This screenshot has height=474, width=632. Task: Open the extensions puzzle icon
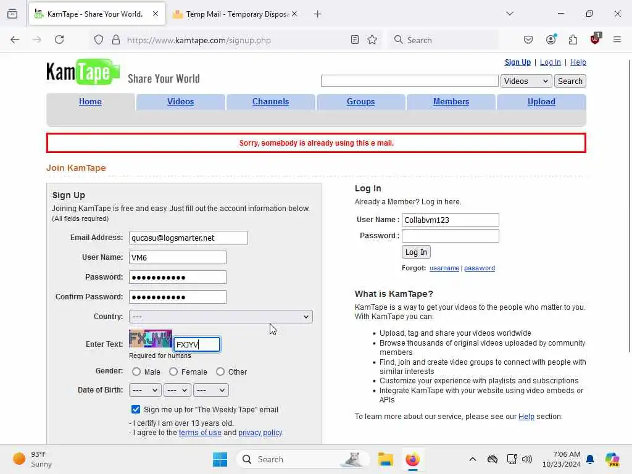573,39
